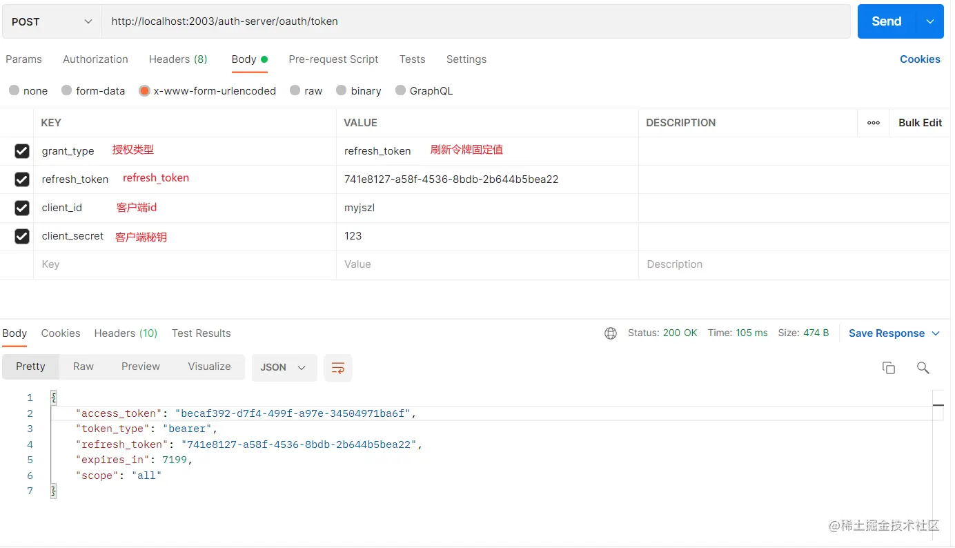Switch to Pretty response view

point(30,366)
